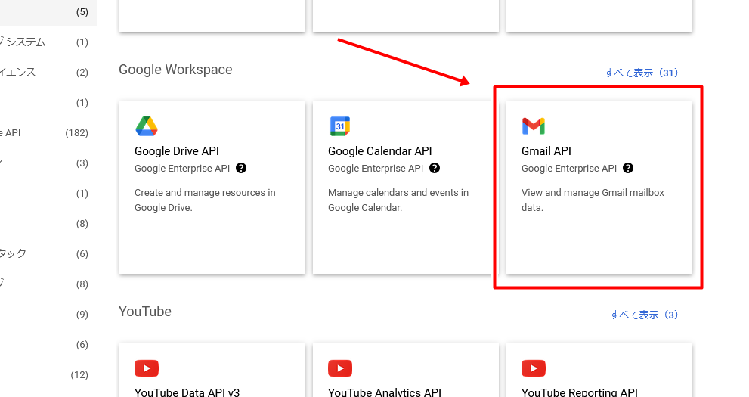Open the YouTube Data API v3 title
749x397 pixels.
pos(187,392)
